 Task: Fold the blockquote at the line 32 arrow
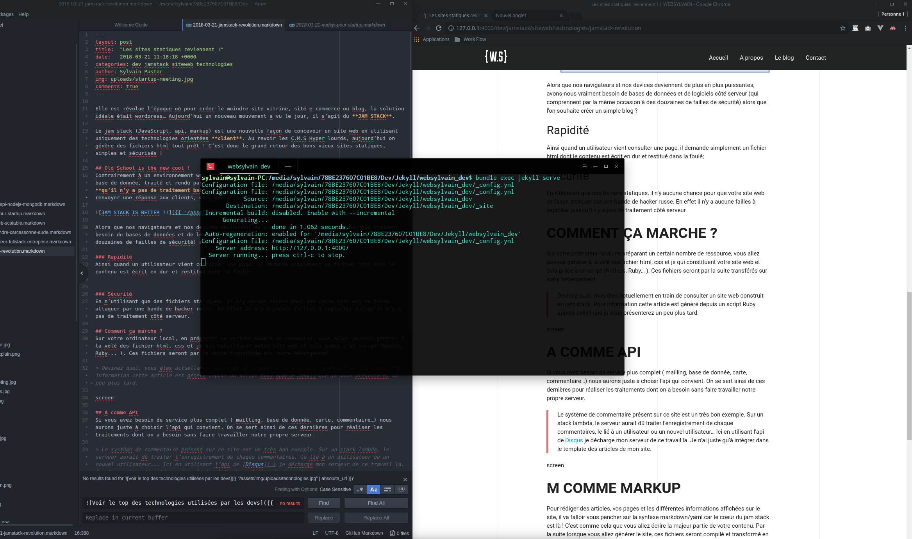[91, 383]
